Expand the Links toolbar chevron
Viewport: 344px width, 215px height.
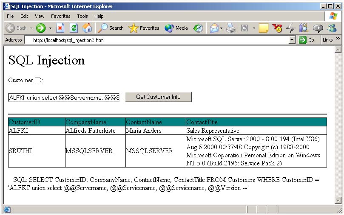pos(338,39)
